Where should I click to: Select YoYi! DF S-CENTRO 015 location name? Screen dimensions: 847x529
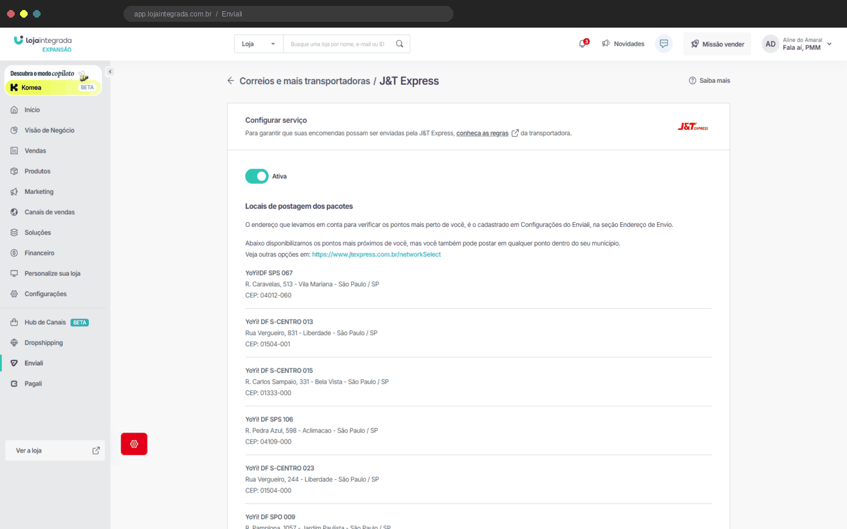tap(279, 370)
